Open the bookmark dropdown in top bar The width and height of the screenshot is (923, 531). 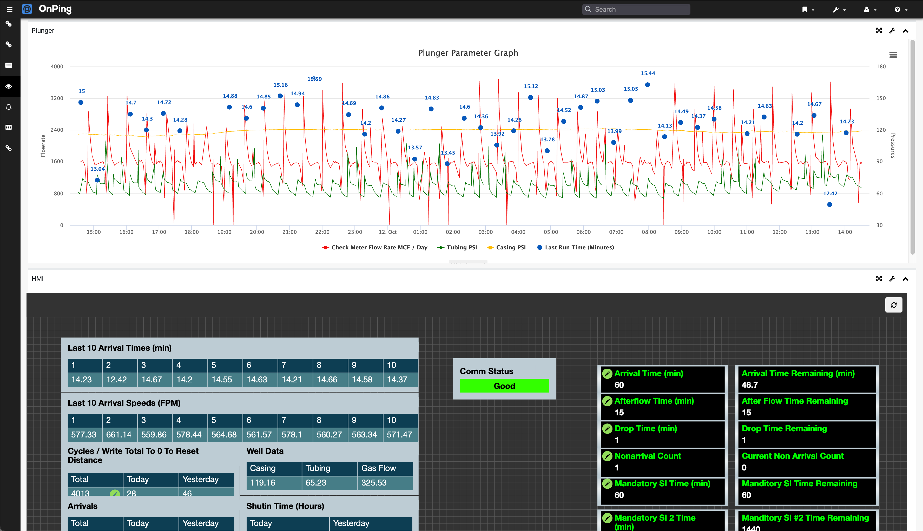click(808, 9)
